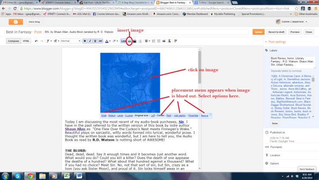Screen dimensions: 319x180
Task: Click the remove formatting icon
Action: coord(169,41)
